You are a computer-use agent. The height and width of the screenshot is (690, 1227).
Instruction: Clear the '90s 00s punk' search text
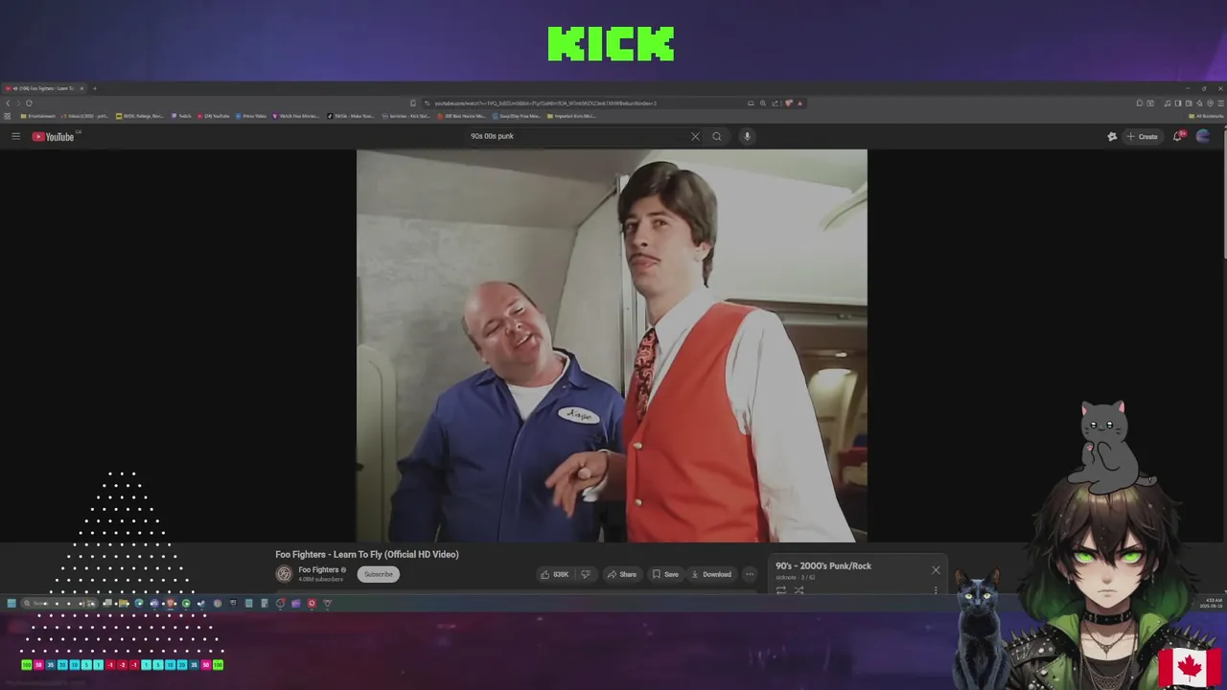(695, 136)
